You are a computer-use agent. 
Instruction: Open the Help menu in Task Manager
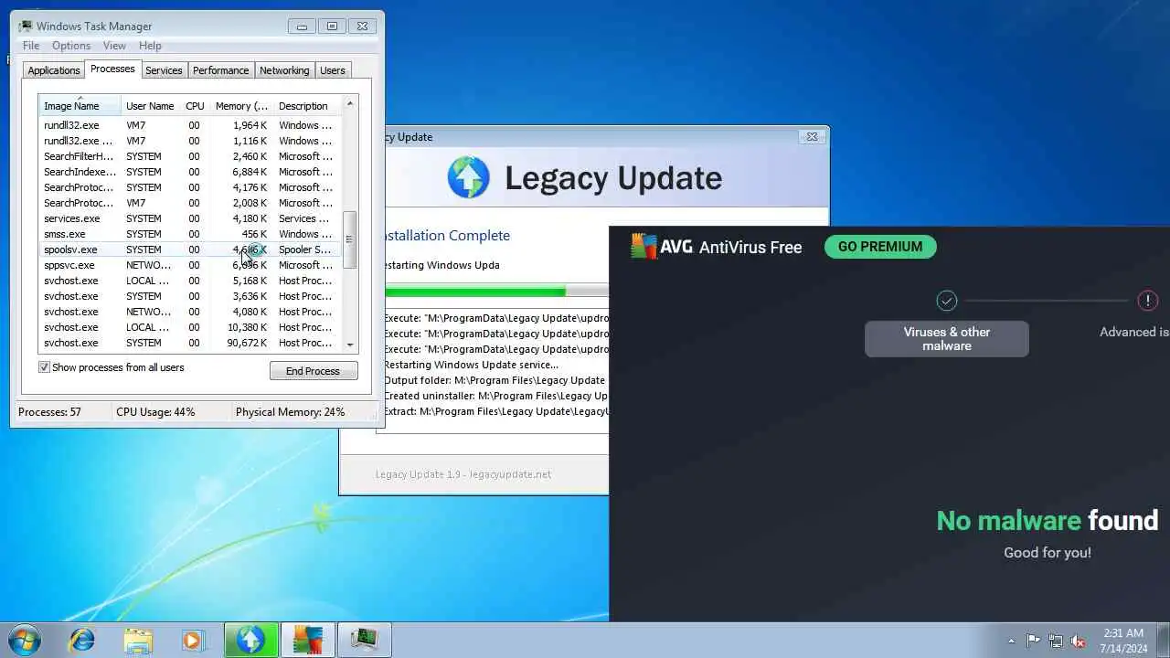click(150, 46)
